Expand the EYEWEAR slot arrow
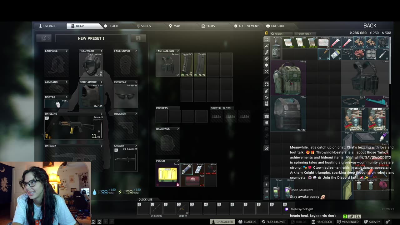Image resolution: width=400 pixels, height=225 pixels. pyautogui.click(x=136, y=82)
